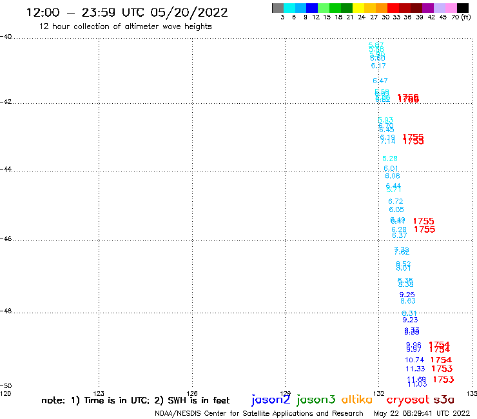The width and height of the screenshot is (477, 419).
Task: Click the '12 hour collection of altimeter wave heights' subtitle
Action: pos(125,26)
